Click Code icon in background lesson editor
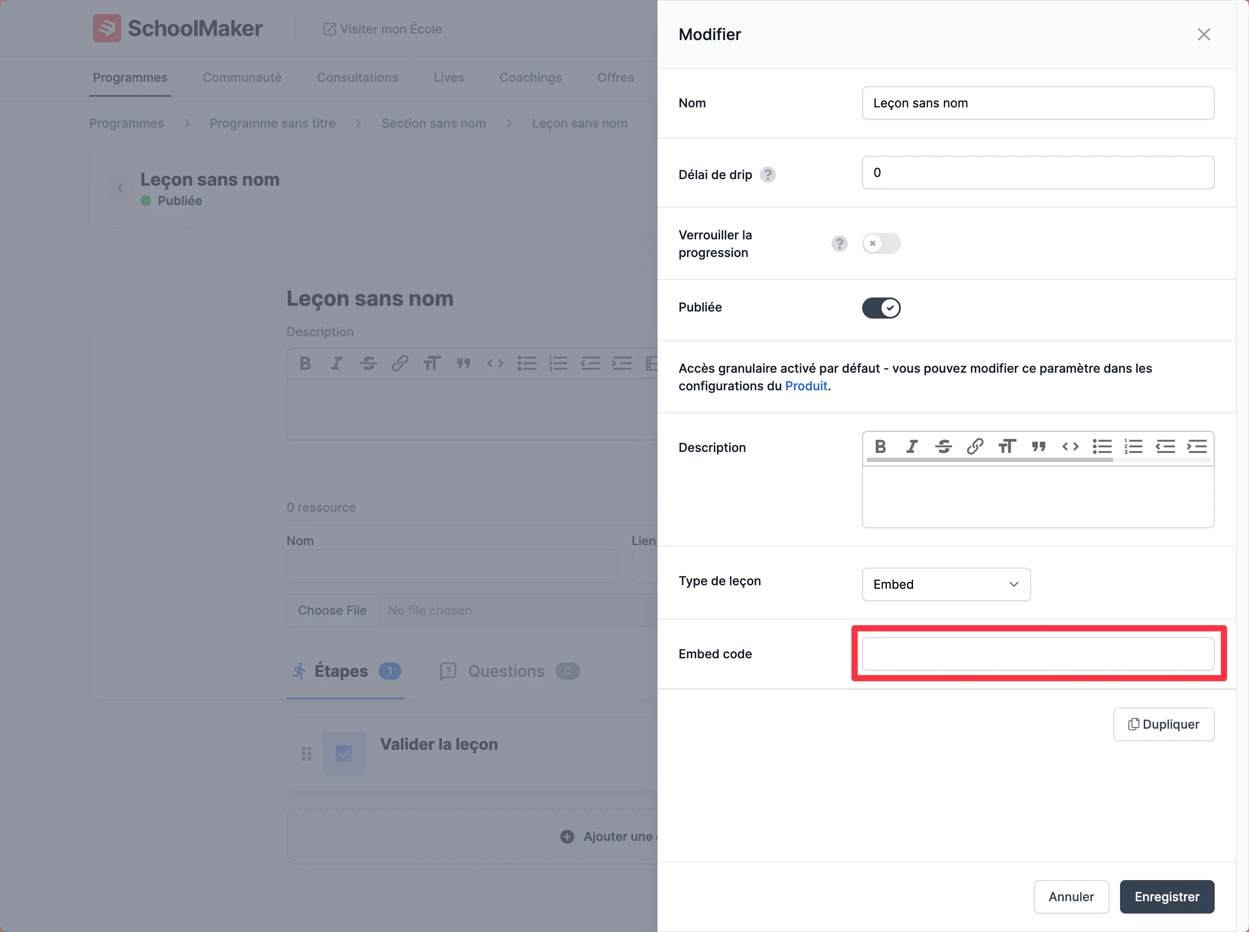The image size is (1249, 932). click(x=495, y=363)
